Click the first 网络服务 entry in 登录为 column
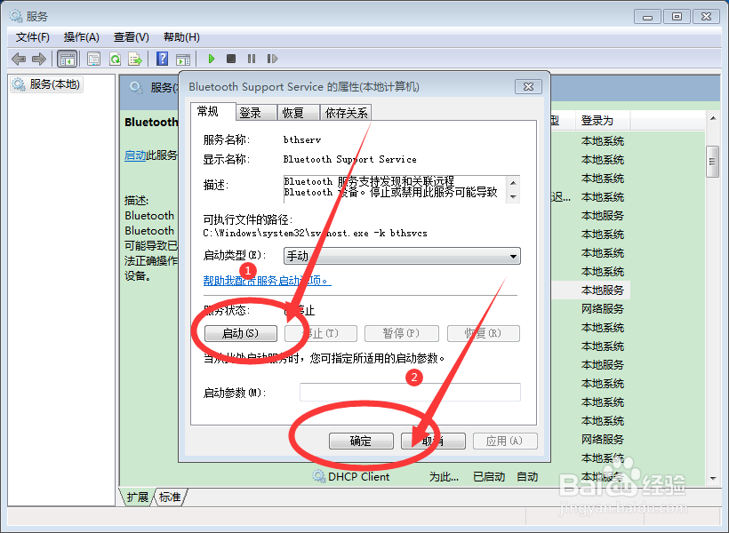The height and width of the screenshot is (533, 729). (x=602, y=309)
